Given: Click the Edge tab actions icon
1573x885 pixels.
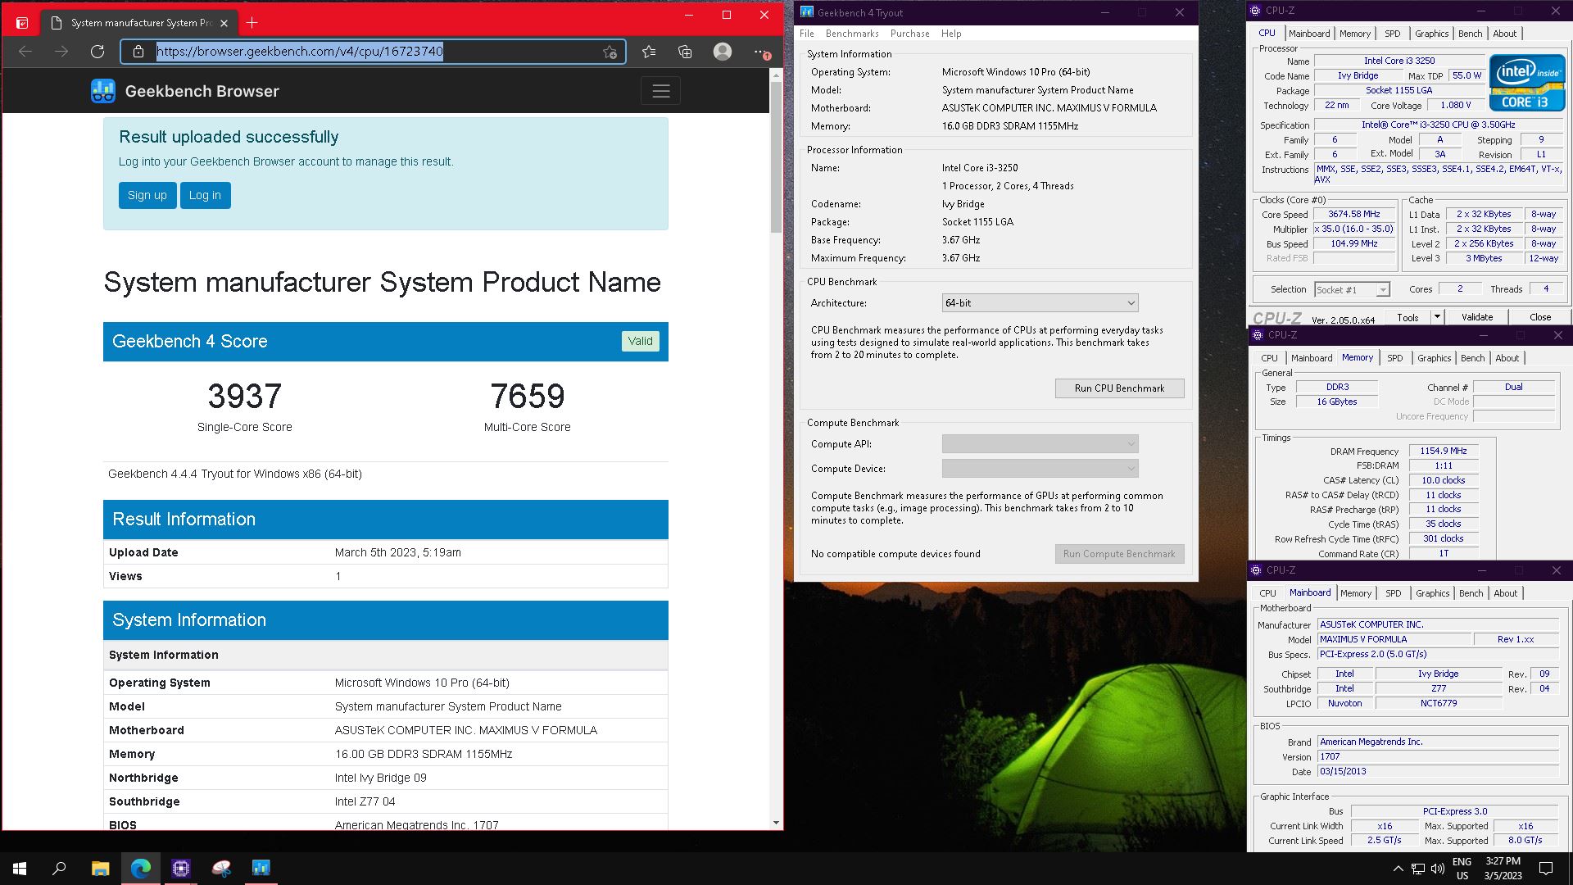Looking at the screenshot, I should click(x=22, y=23).
